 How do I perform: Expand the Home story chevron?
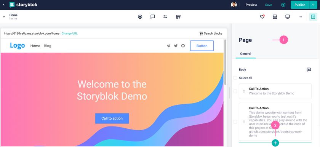point(4,17)
